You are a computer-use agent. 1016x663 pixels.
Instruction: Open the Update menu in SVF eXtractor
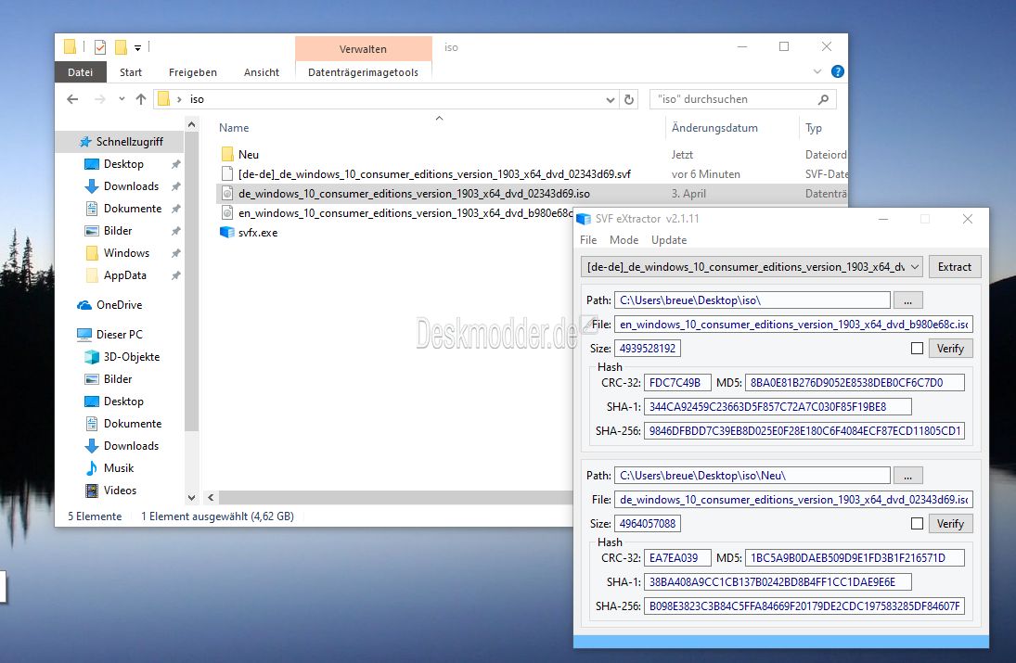click(x=669, y=240)
